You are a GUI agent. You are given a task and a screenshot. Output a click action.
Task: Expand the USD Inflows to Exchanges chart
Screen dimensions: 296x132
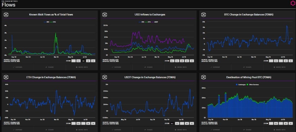coord(117,67)
